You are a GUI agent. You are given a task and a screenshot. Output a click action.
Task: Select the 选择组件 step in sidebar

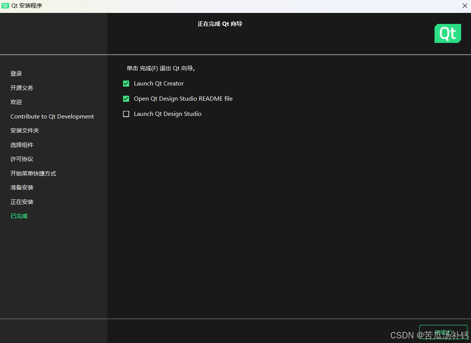(22, 145)
